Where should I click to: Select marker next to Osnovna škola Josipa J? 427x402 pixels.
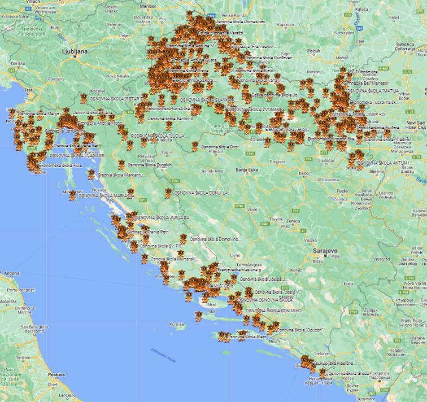[234, 279]
